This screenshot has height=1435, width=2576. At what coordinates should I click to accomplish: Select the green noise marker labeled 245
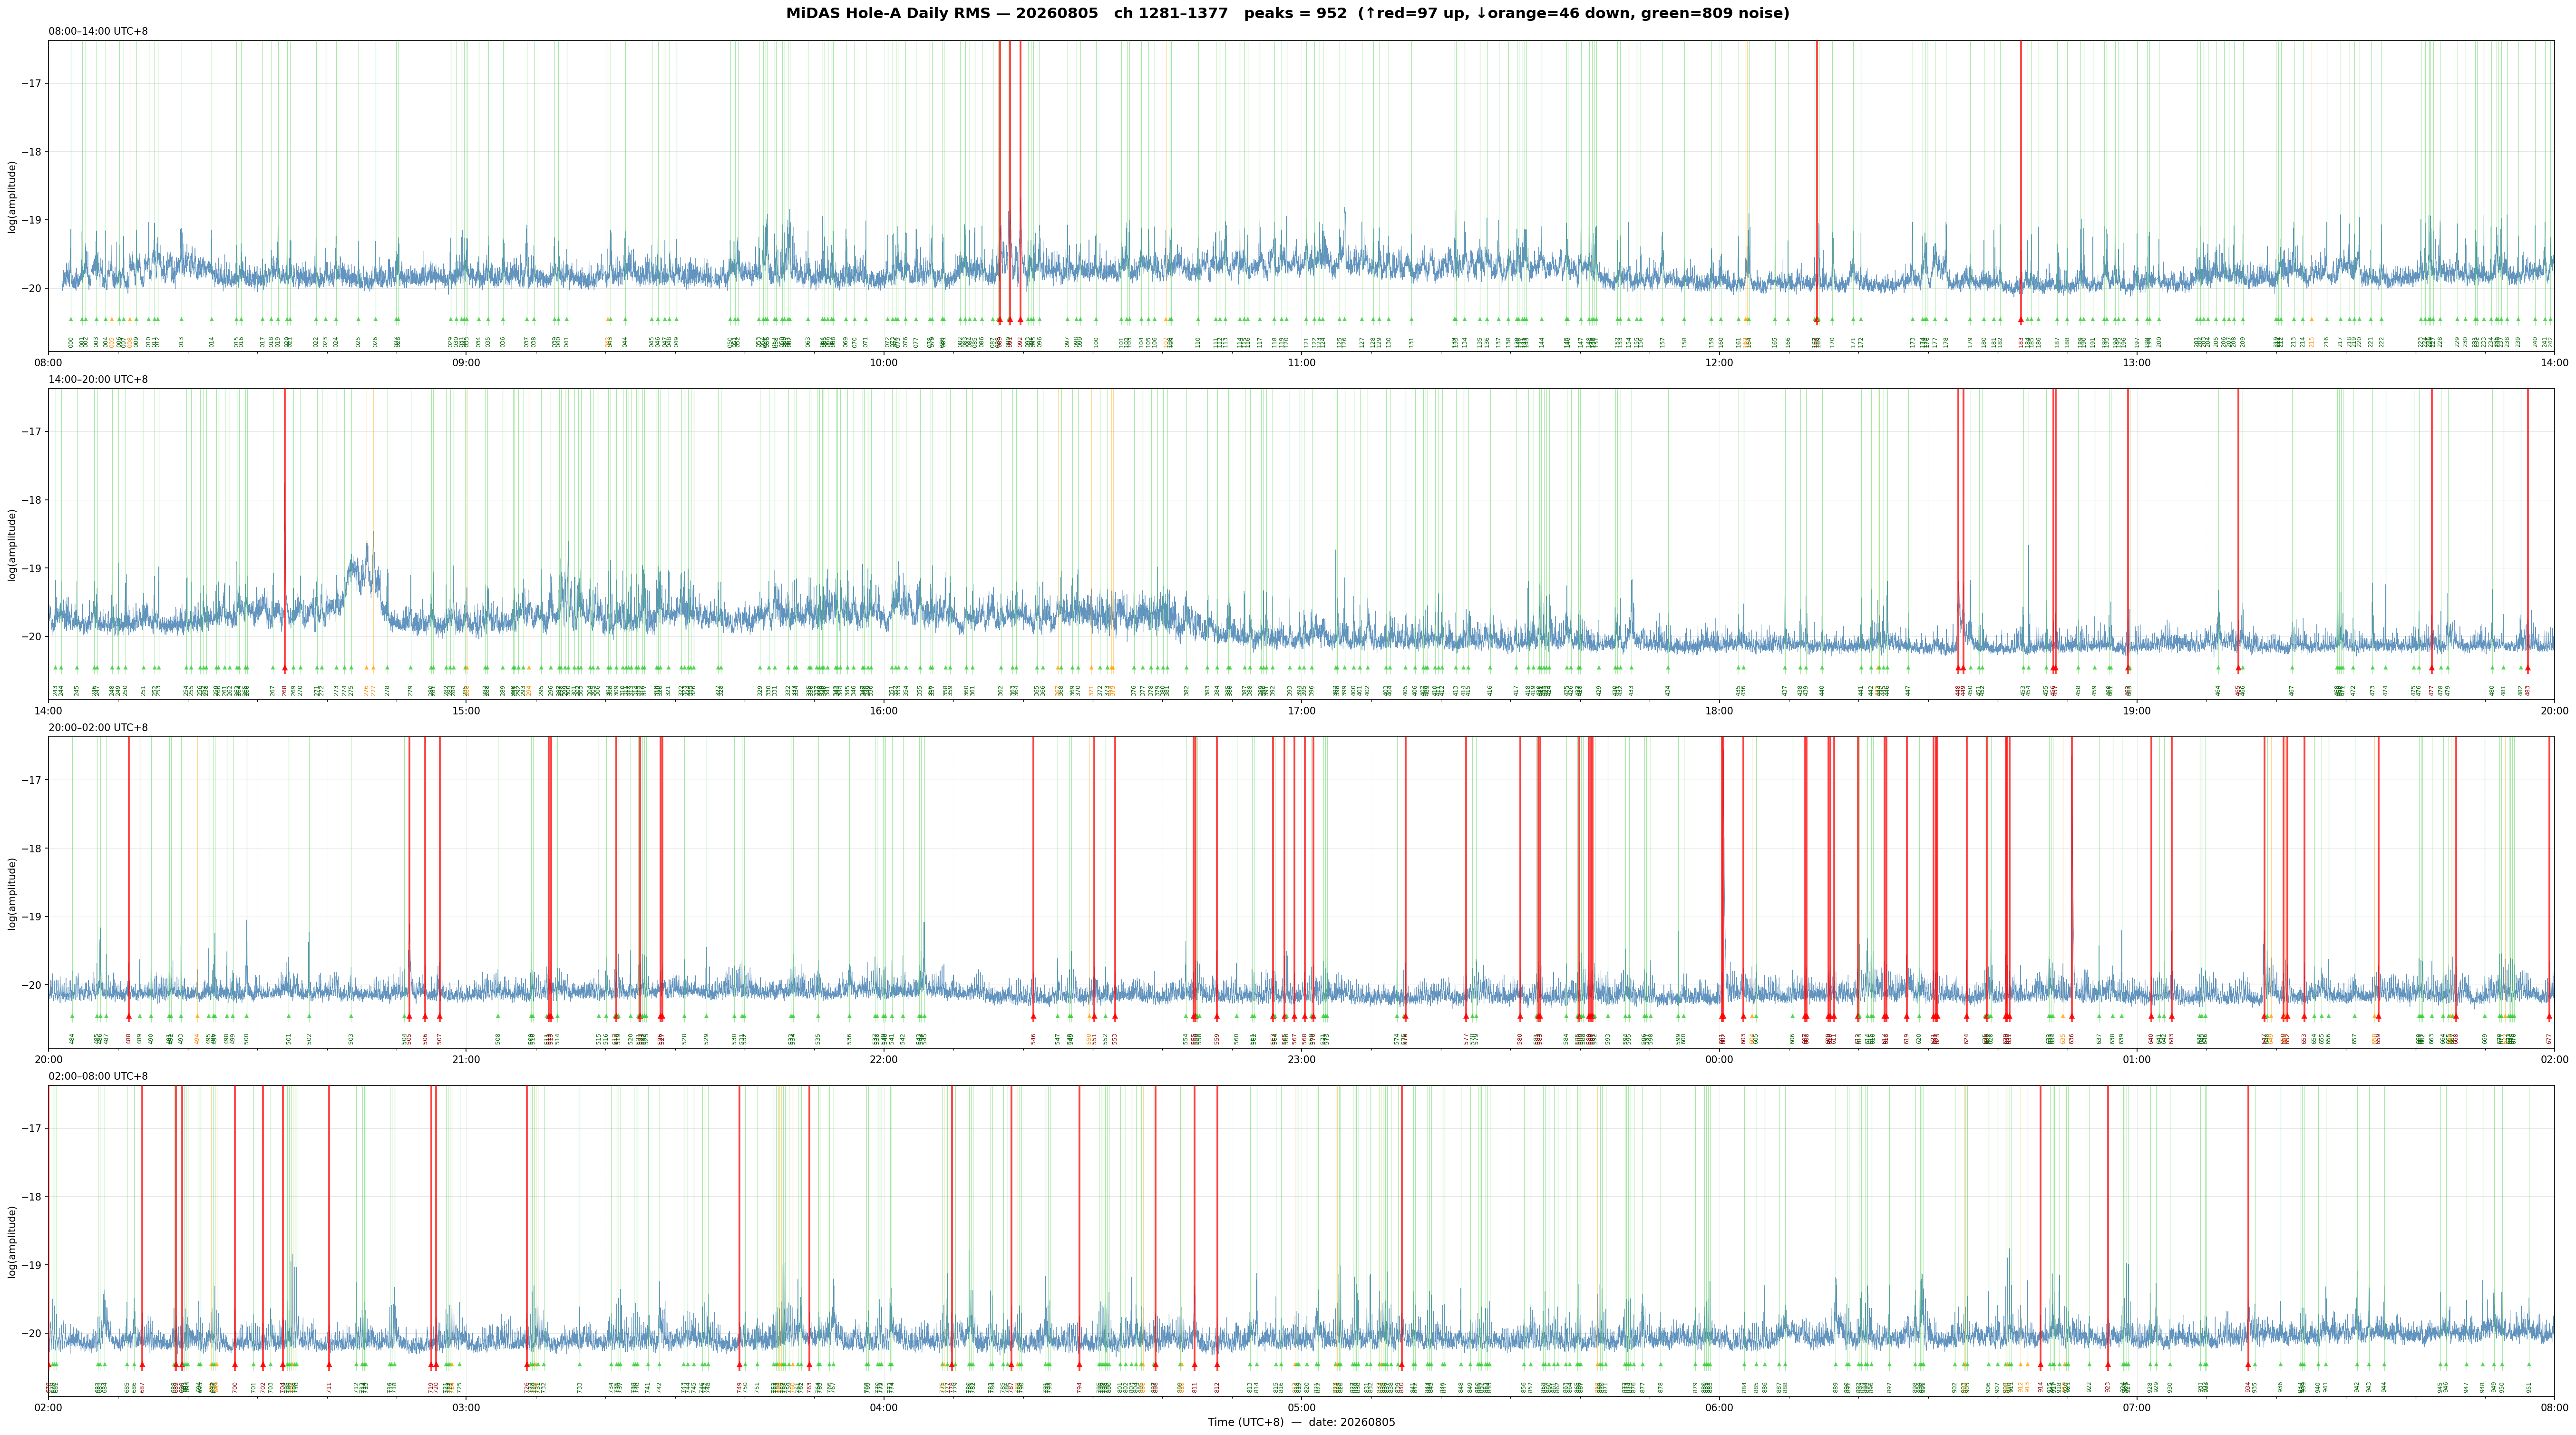pyautogui.click(x=77, y=668)
